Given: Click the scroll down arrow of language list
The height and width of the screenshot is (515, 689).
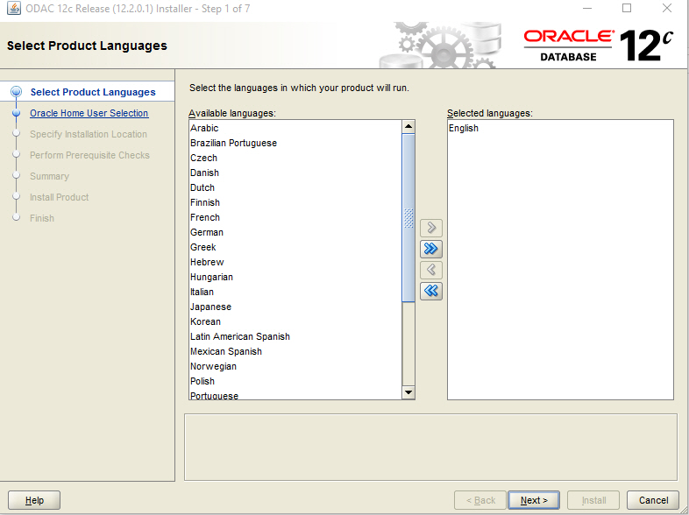Looking at the screenshot, I should [x=408, y=392].
